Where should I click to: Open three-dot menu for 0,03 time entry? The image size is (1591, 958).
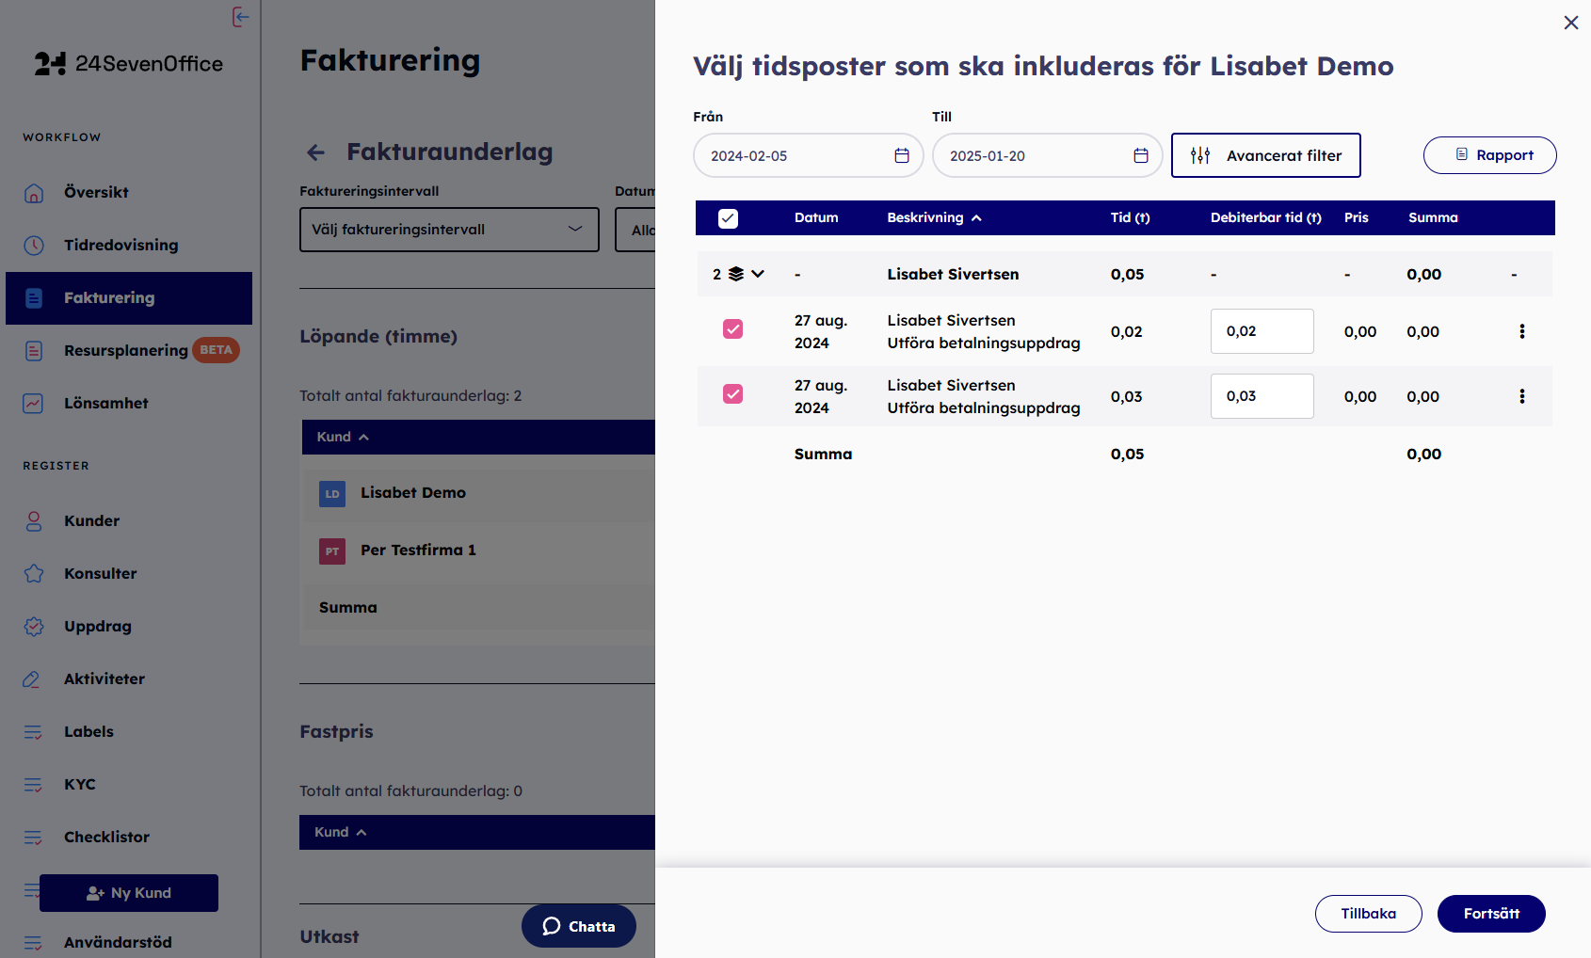click(x=1521, y=396)
